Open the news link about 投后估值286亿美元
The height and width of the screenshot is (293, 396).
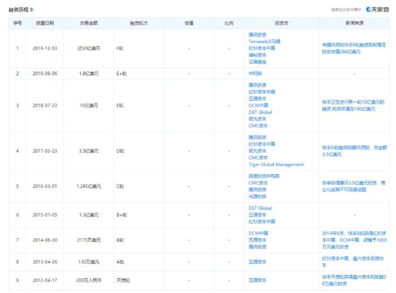coord(354,48)
